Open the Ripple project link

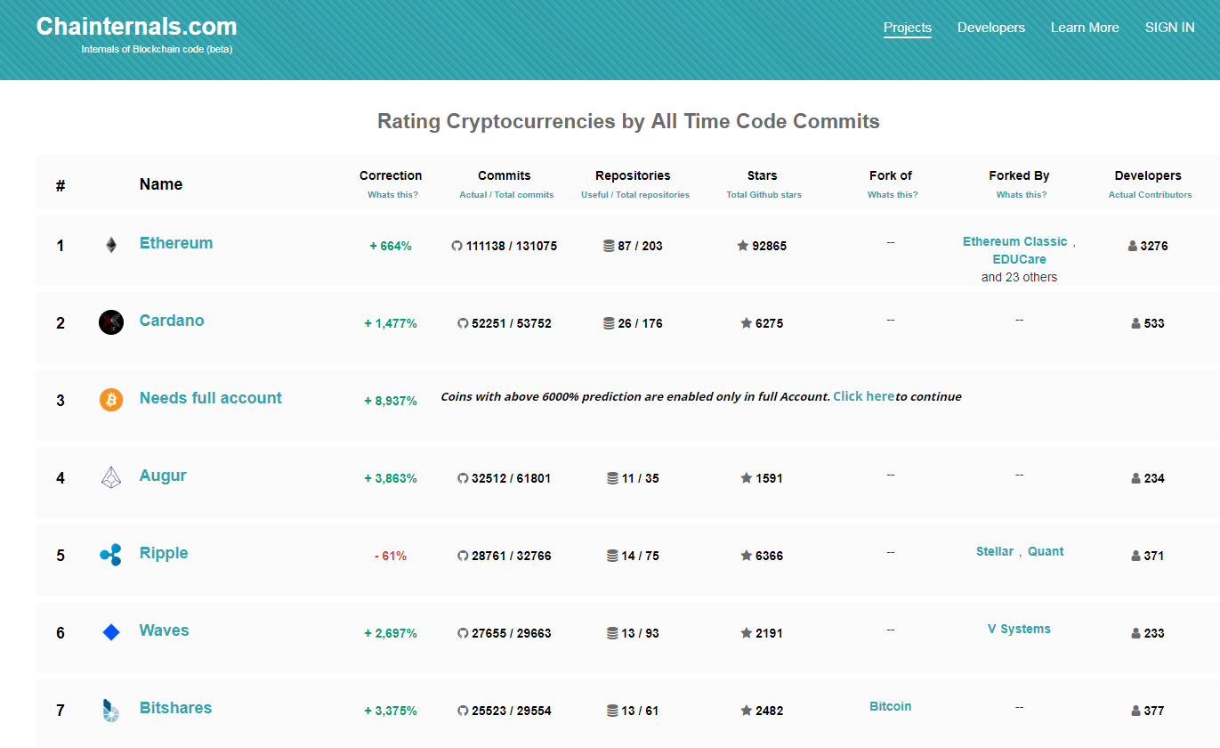(x=164, y=553)
